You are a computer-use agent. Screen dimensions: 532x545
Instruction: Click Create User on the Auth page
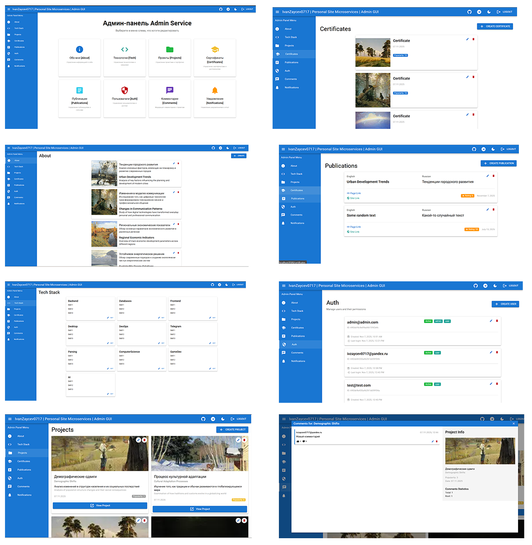point(505,304)
